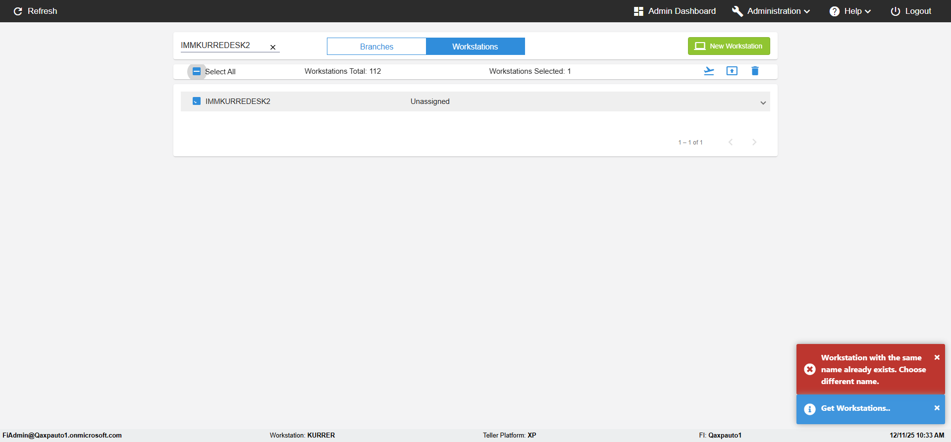951x442 pixels.
Task: Click the 12/11/25 10:33 AM timestamp
Action: tap(917, 436)
